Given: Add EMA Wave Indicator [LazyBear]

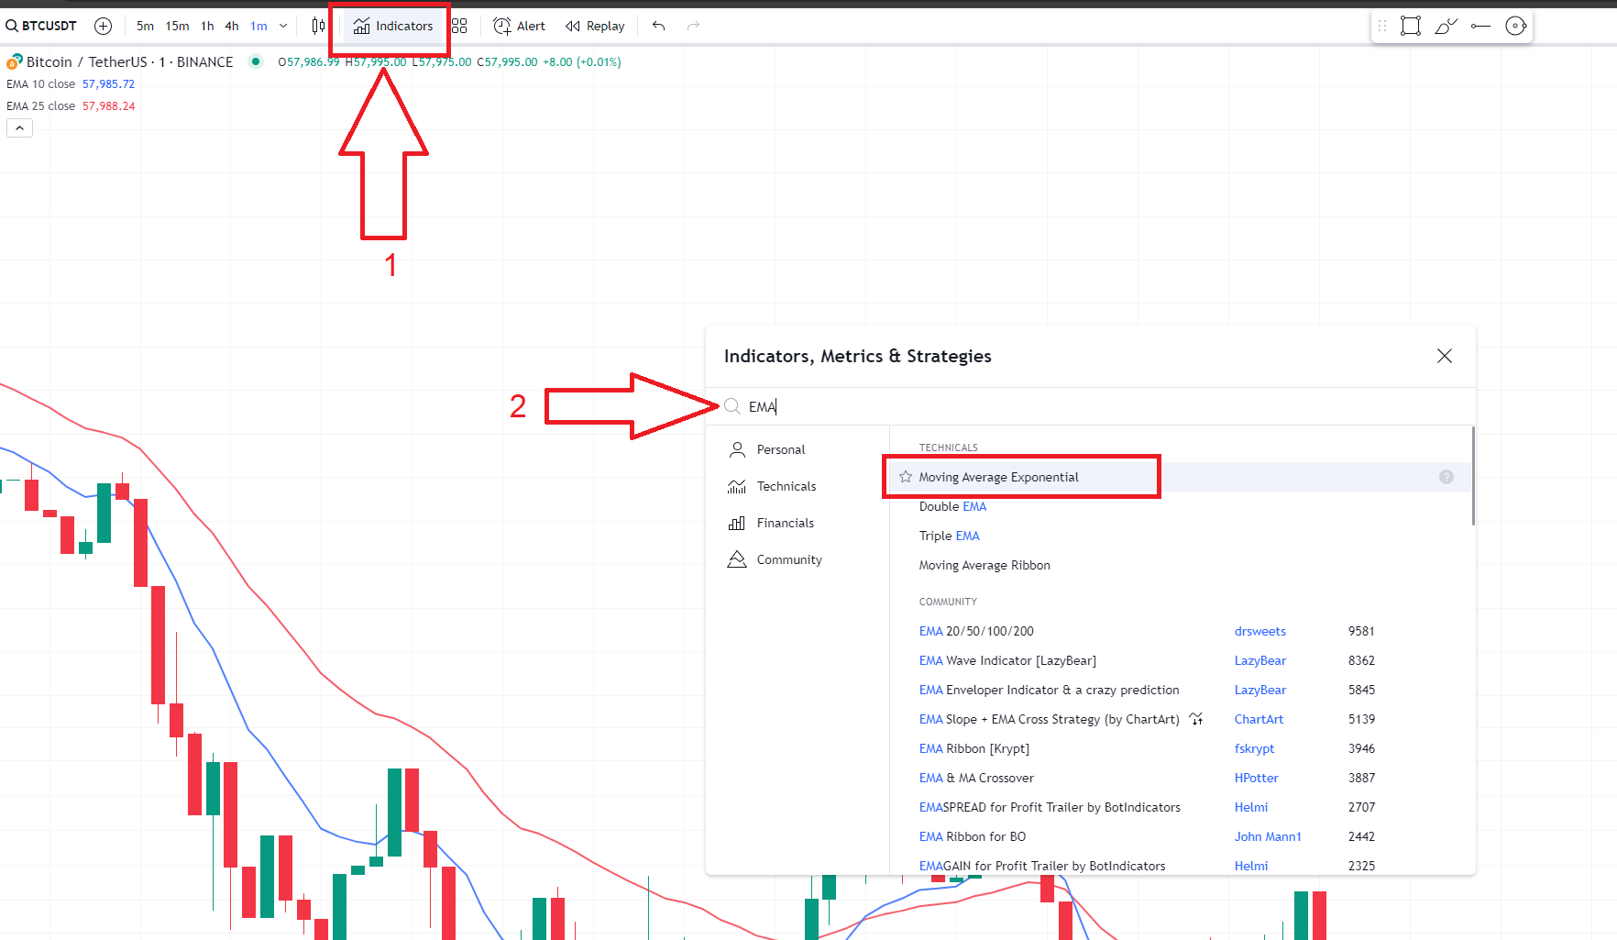Looking at the screenshot, I should point(1007,660).
